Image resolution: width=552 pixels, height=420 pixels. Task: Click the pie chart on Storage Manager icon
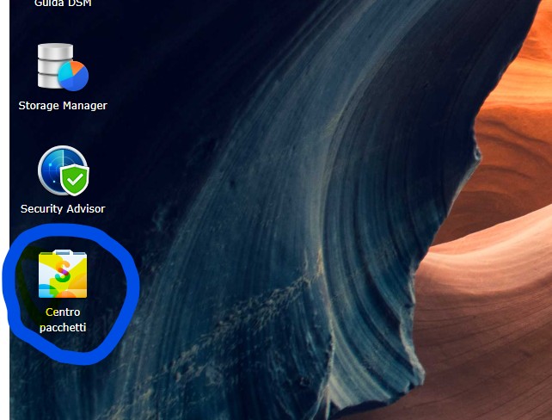75,75
